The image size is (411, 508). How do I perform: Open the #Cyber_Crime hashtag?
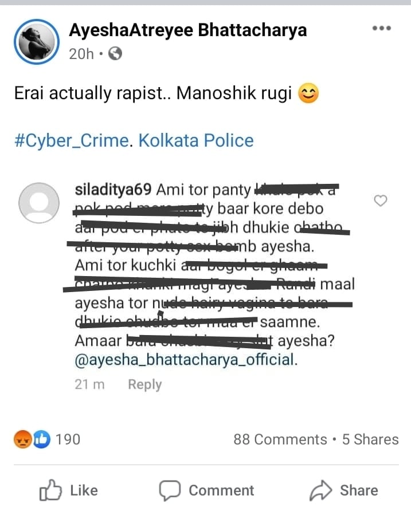(72, 141)
